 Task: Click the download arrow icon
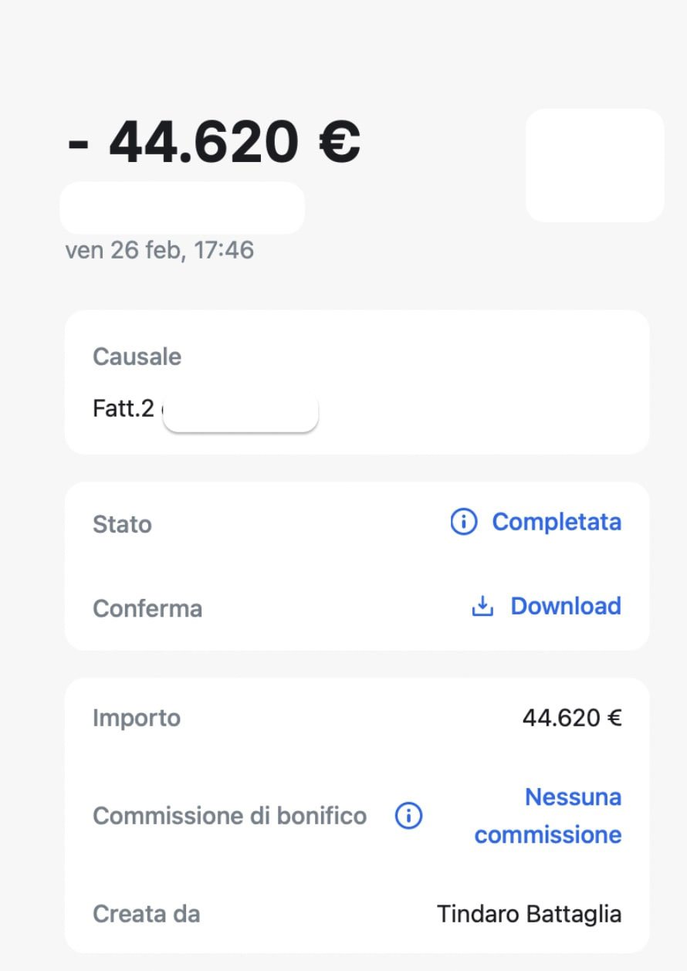pos(482,607)
